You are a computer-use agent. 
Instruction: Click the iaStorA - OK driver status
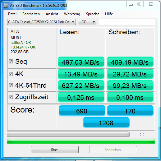21,43
